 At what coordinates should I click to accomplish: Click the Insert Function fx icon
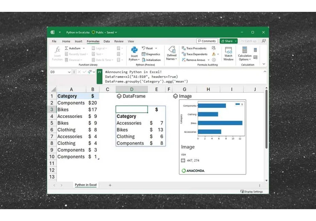click(57, 49)
